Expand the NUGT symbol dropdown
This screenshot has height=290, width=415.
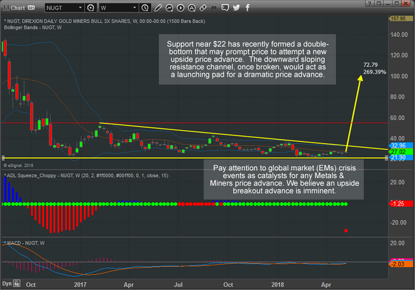[x=80, y=8]
